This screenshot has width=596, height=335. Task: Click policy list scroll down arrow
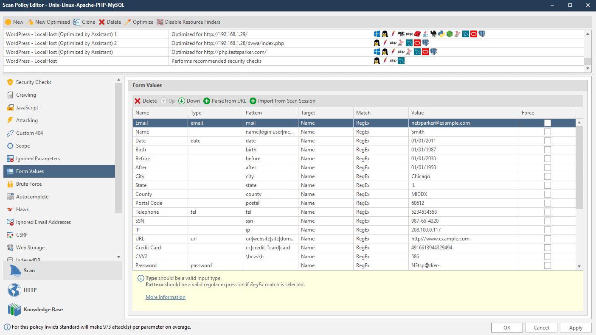point(588,68)
